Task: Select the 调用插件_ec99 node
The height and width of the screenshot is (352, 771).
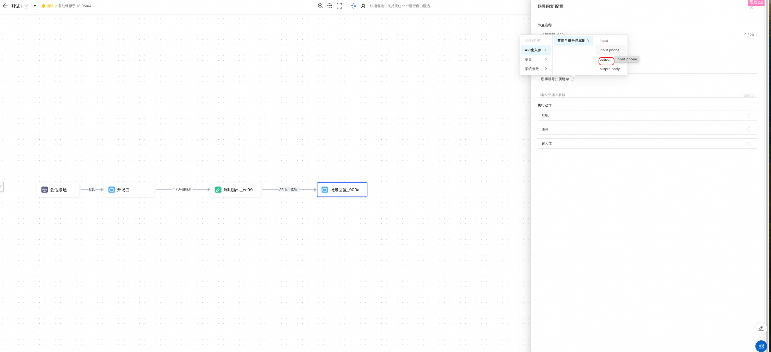Action: coord(236,190)
